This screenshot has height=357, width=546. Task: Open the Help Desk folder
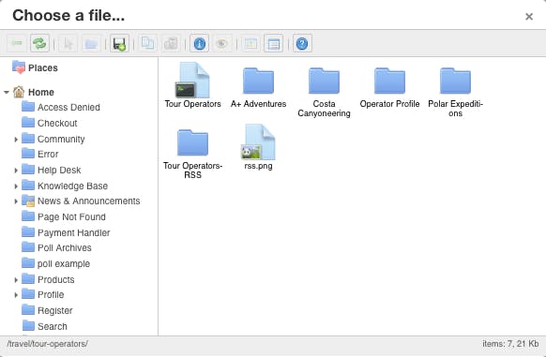point(51,170)
